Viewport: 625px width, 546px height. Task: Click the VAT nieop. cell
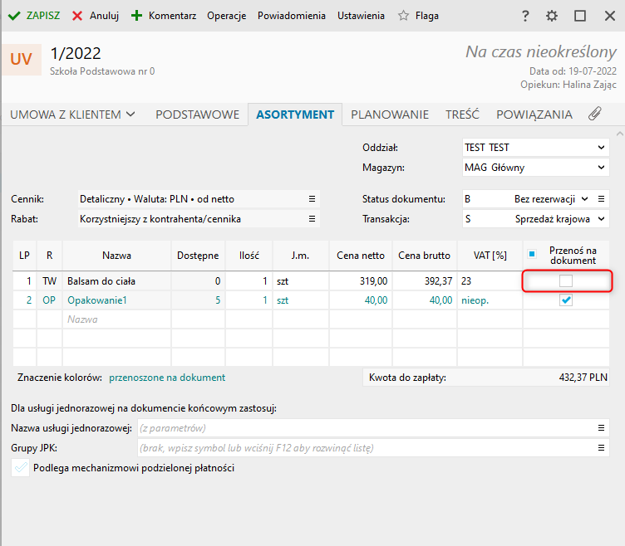point(490,300)
